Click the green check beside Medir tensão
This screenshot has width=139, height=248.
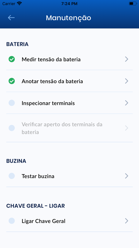(12, 59)
